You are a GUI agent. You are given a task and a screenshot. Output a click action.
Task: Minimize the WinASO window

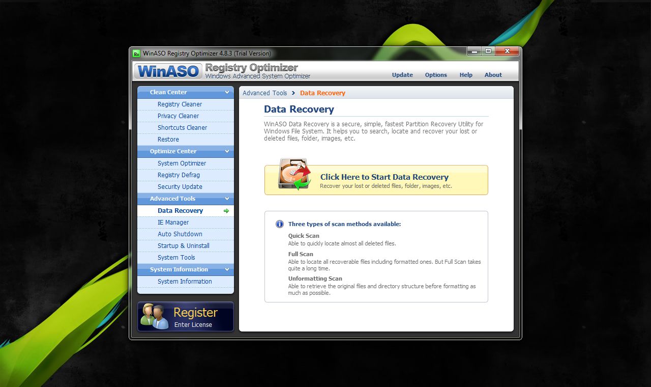pos(474,51)
